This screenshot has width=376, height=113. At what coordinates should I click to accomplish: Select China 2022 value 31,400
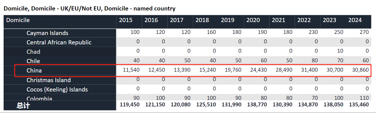pos(310,70)
